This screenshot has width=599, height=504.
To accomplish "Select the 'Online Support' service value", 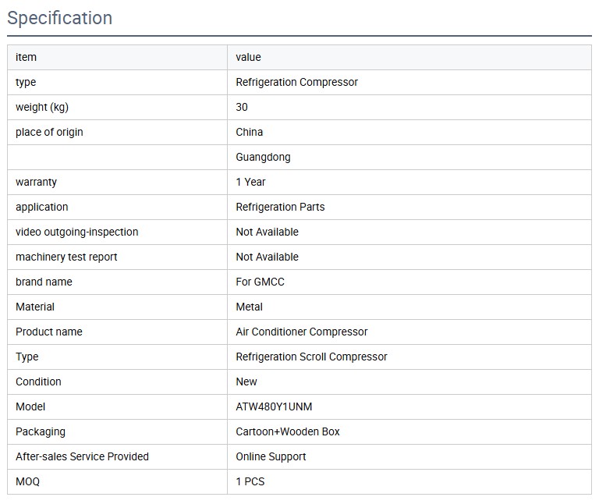I will point(271,456).
